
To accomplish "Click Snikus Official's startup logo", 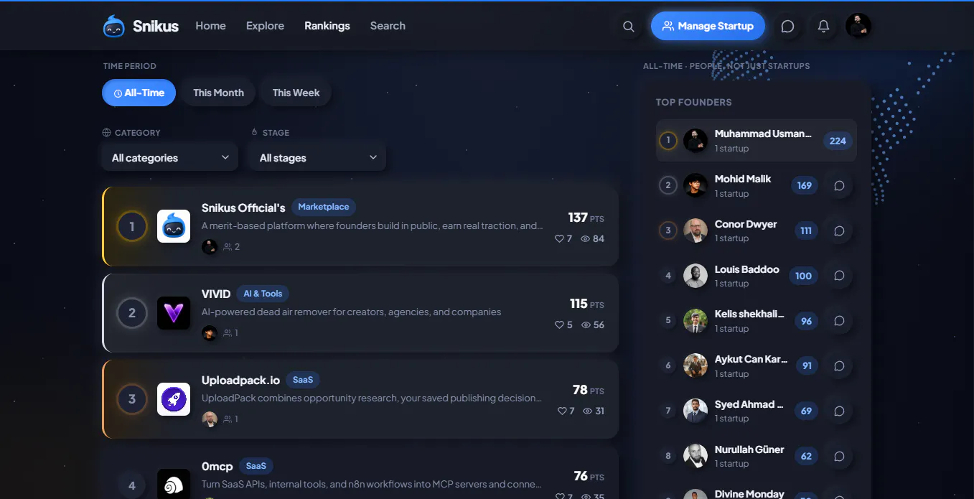I will tap(174, 226).
